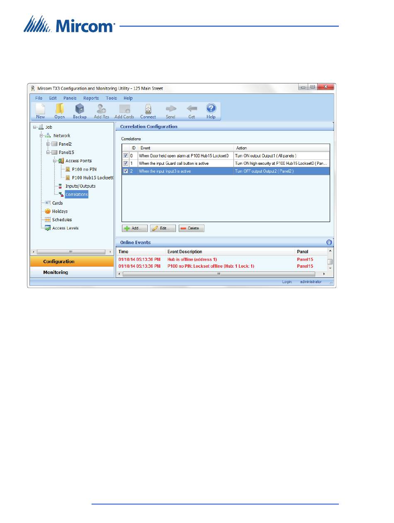Open the Tools menu
394x523 pixels.
pyautogui.click(x=111, y=98)
